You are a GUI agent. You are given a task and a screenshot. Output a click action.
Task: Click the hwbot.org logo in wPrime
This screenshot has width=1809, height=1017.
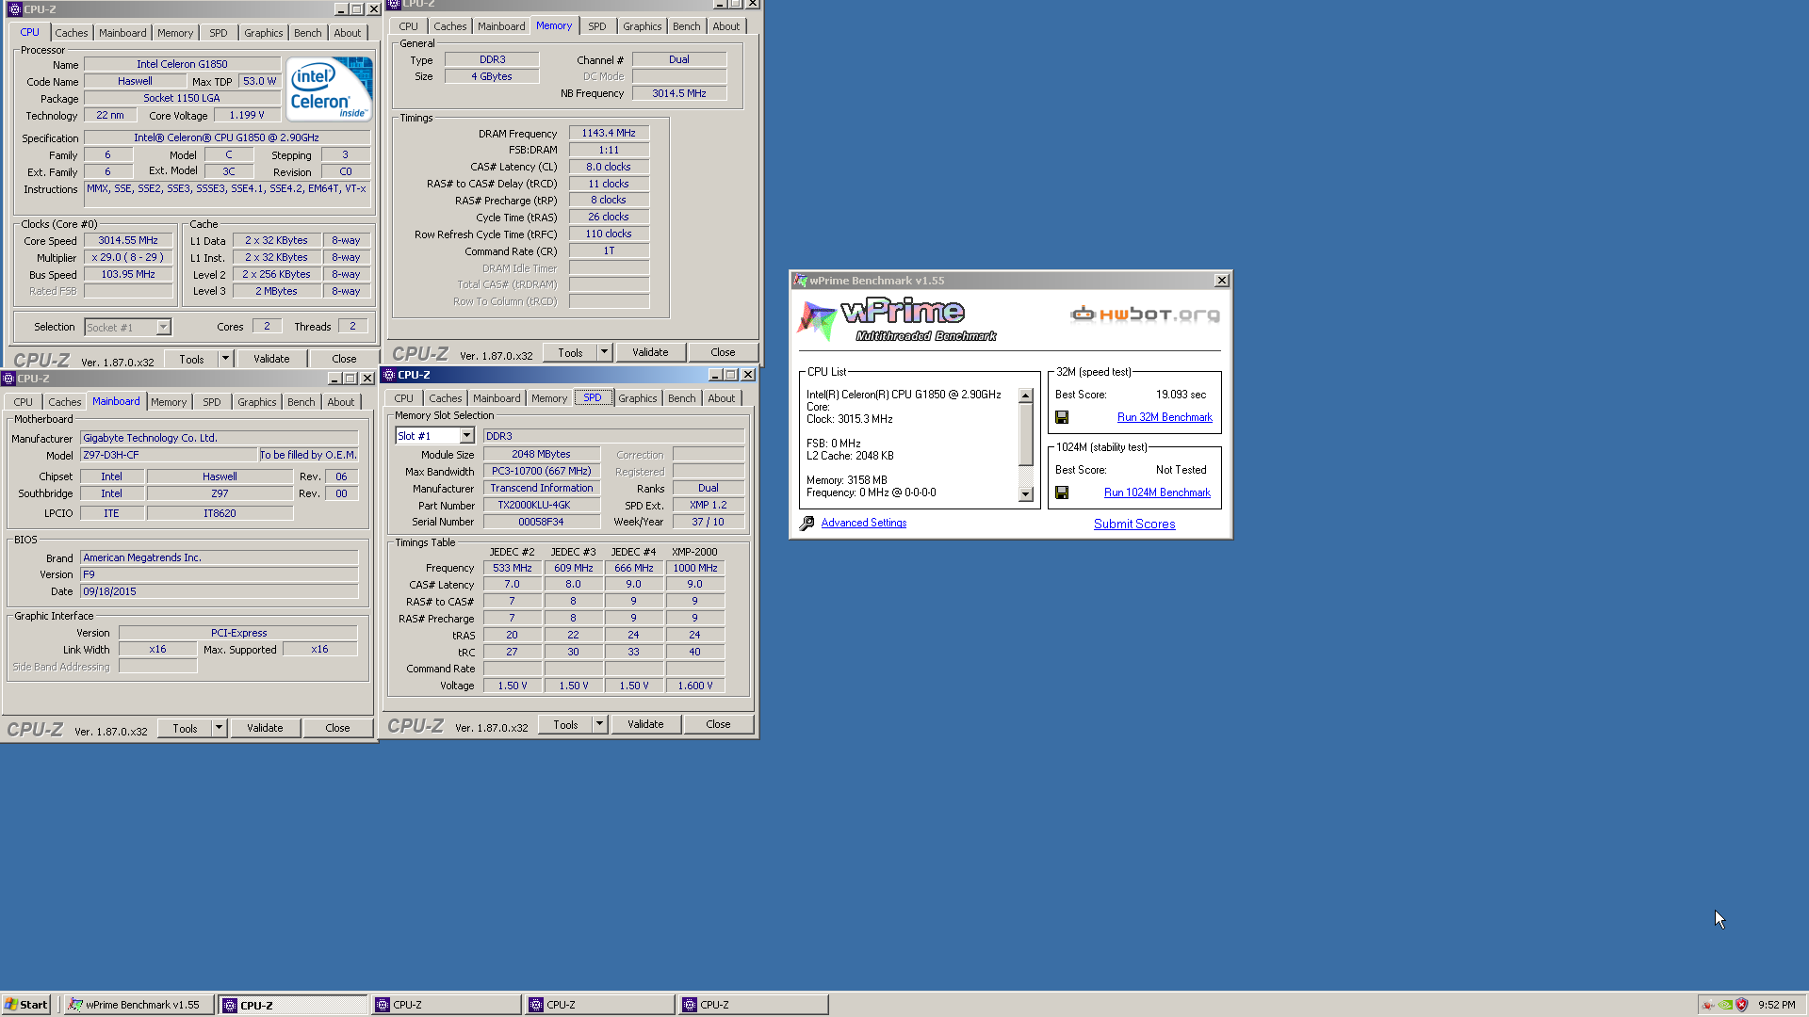pyautogui.click(x=1145, y=315)
